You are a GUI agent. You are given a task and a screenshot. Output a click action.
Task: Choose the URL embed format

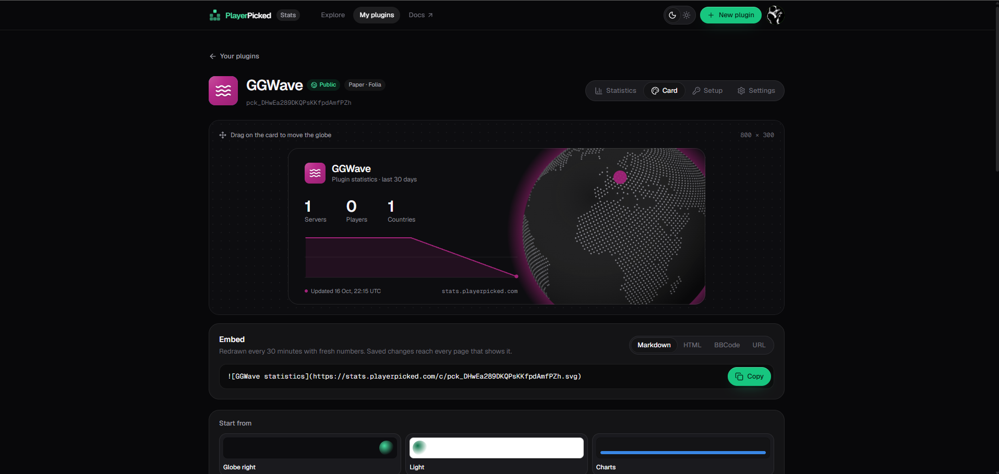tap(759, 345)
